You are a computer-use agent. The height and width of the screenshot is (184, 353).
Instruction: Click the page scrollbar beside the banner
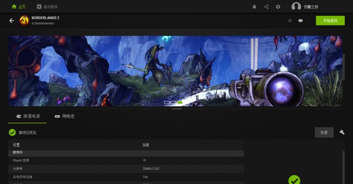pos(343,67)
